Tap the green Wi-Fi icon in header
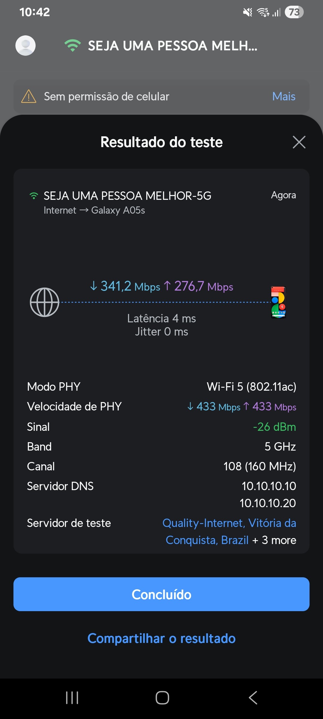The width and height of the screenshot is (323, 719). point(72,46)
